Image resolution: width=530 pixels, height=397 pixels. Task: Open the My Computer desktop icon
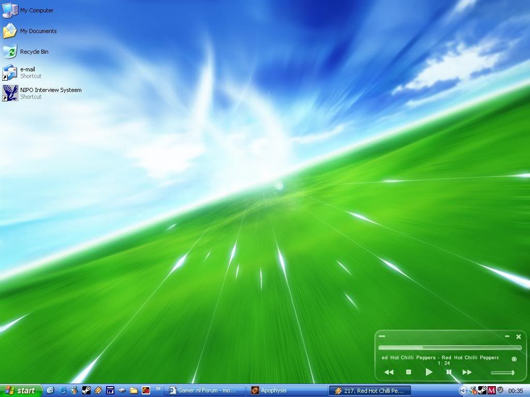pos(10,10)
